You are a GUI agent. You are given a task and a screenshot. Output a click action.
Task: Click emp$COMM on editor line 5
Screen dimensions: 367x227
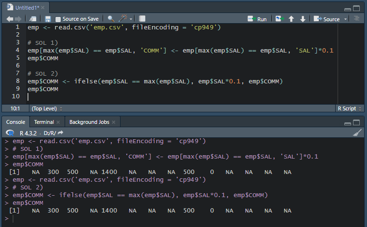[43, 58]
